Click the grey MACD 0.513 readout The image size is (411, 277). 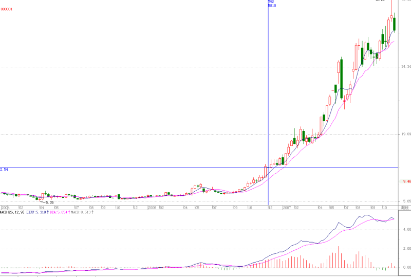[82, 212]
